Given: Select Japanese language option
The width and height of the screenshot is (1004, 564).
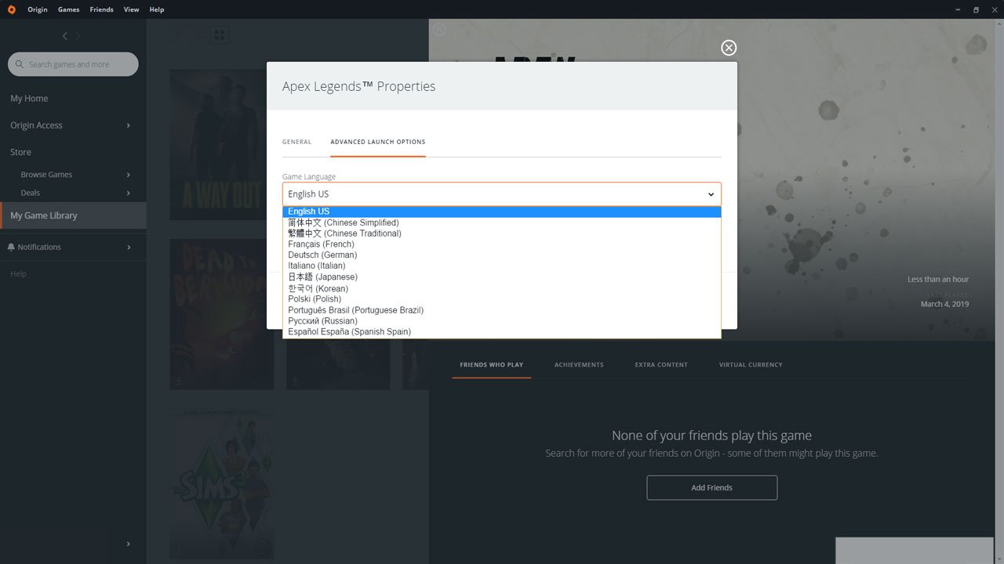Looking at the screenshot, I should point(502,277).
